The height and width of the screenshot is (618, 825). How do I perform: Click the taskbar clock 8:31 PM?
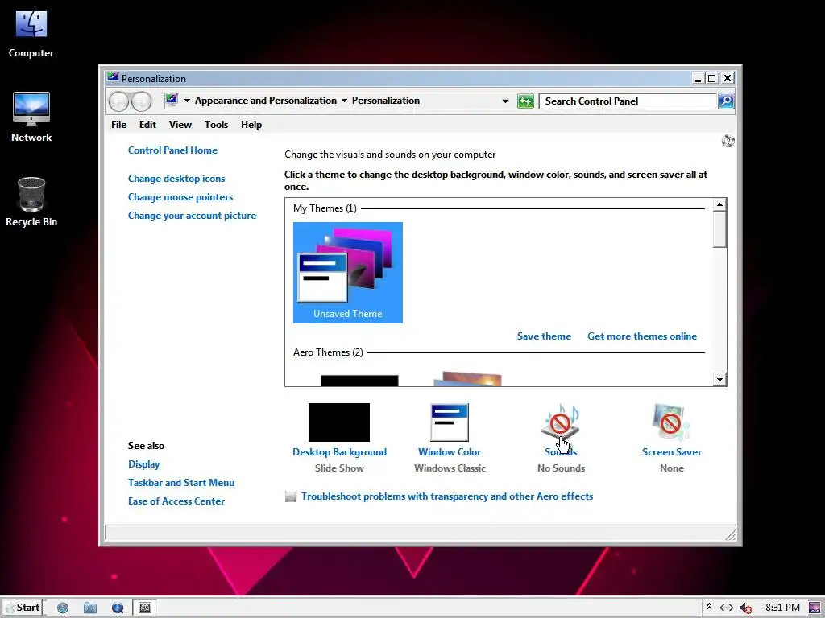click(x=782, y=608)
